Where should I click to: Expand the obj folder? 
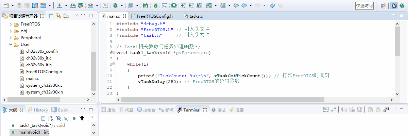11,31
